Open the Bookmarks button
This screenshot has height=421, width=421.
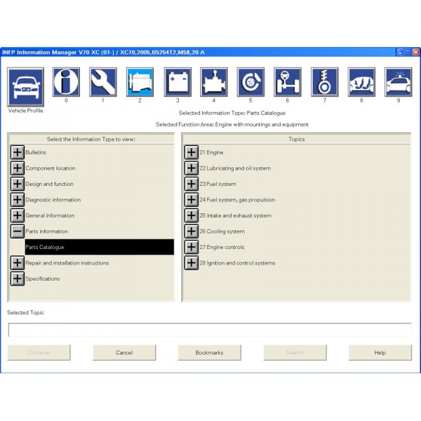point(209,352)
